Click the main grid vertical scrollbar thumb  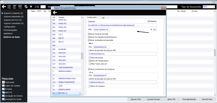215,52
